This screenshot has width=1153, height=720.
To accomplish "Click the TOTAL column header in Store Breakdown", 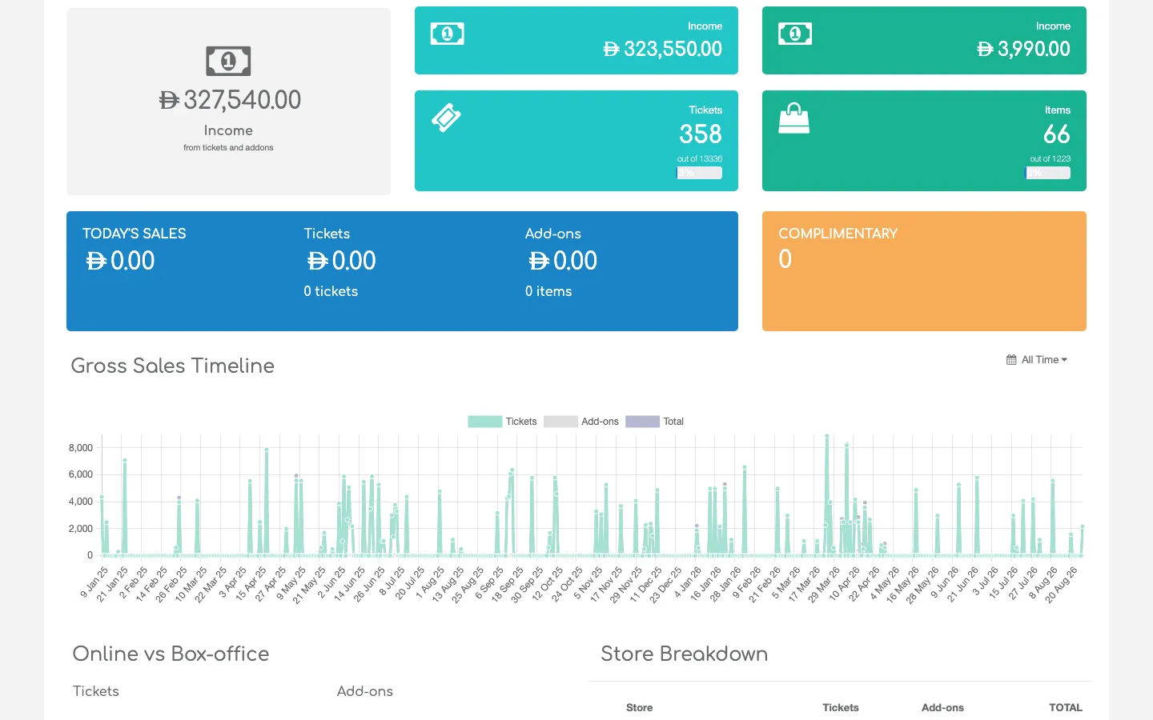I will [x=1066, y=708].
